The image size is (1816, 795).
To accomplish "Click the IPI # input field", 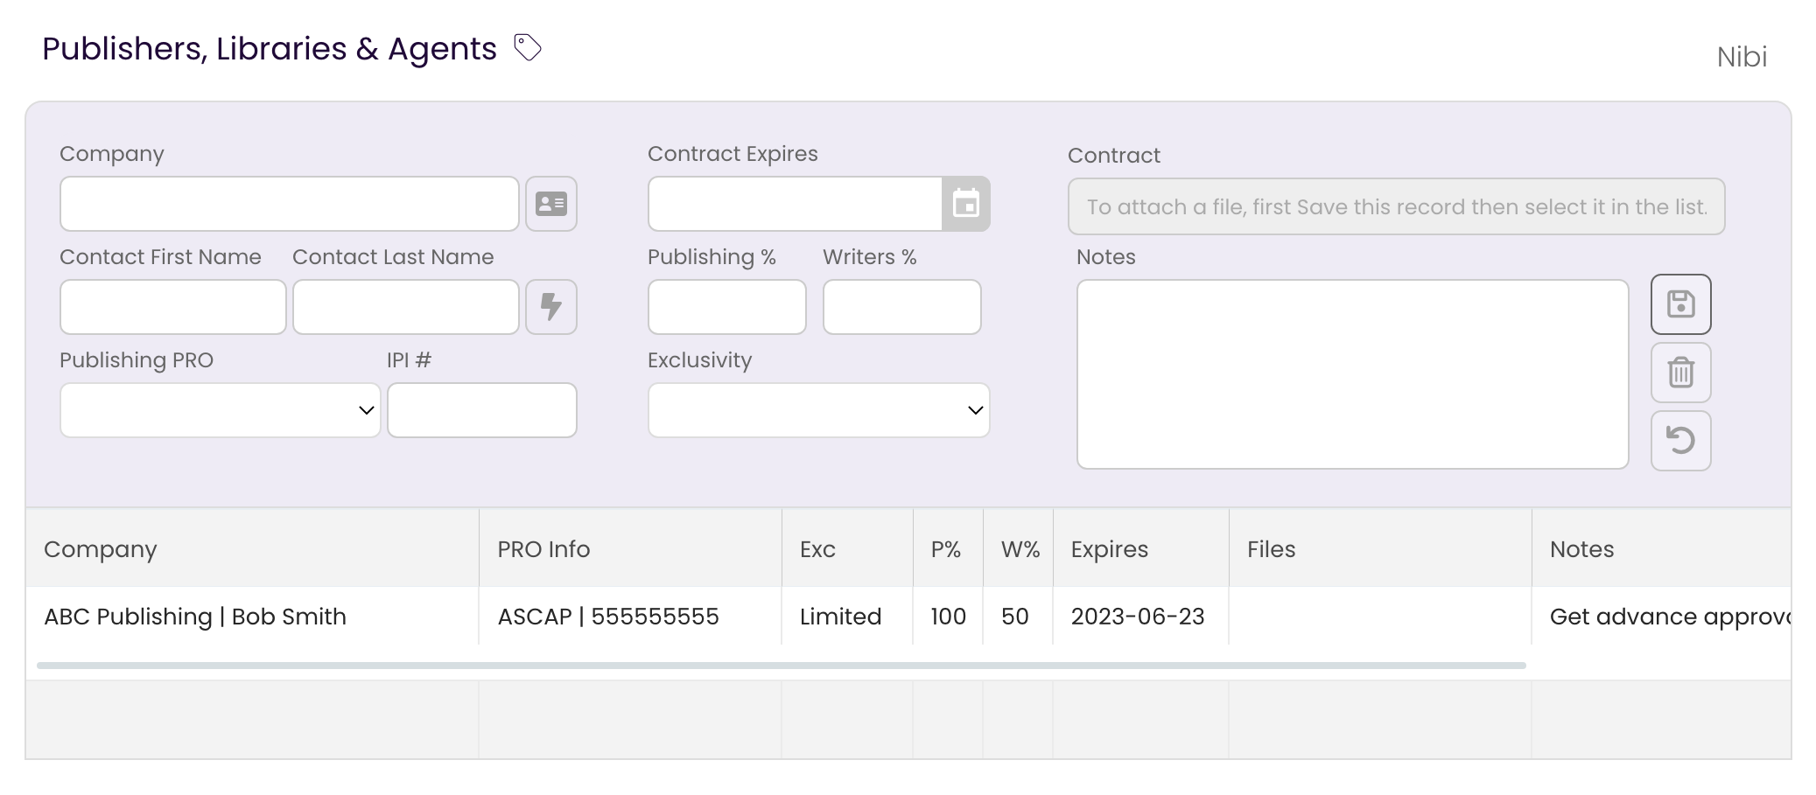I will [x=482, y=410].
